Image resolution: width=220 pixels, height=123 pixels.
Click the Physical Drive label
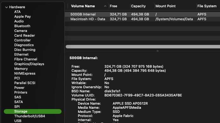click(x=83, y=99)
